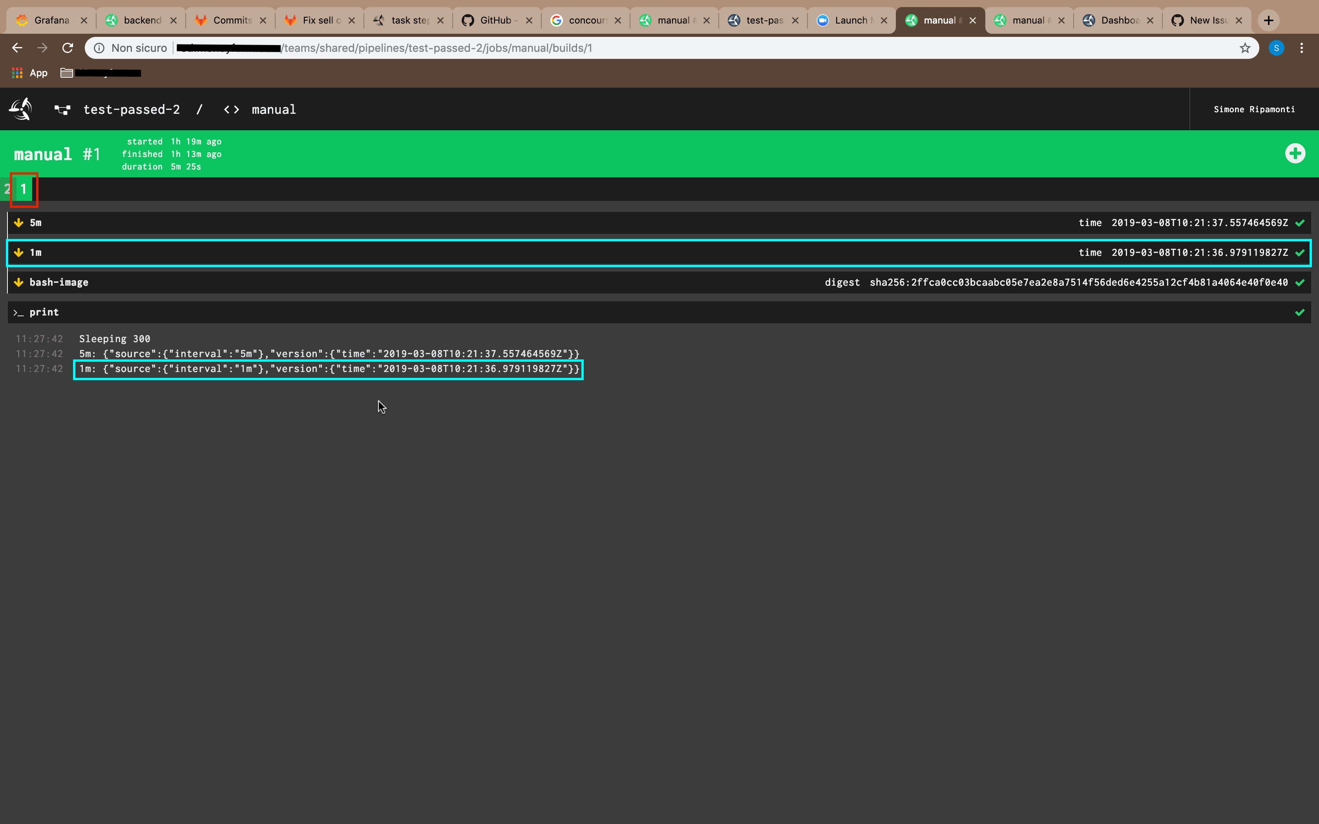
Task: Reload the page with refresh icon
Action: pyautogui.click(x=68, y=48)
